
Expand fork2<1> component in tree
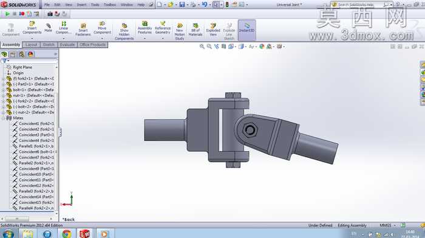(x=3, y=78)
